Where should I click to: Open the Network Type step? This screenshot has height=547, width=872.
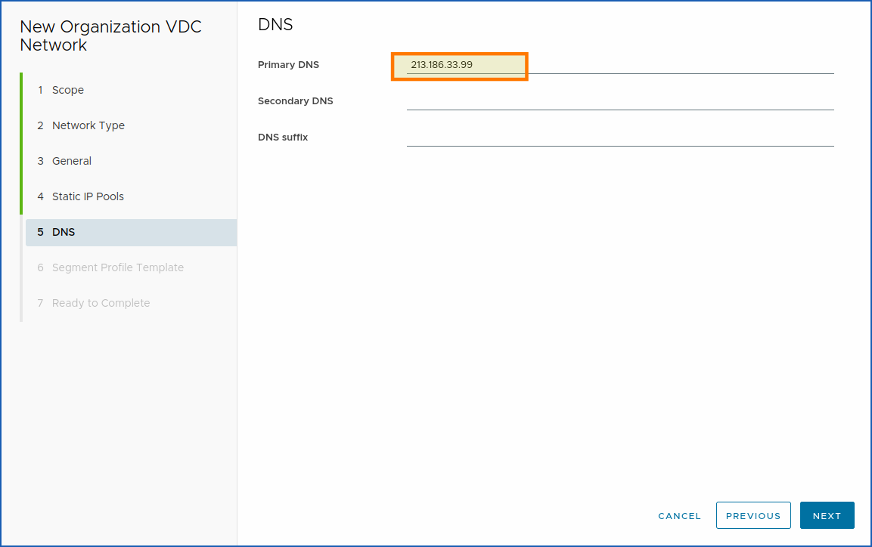(x=88, y=125)
